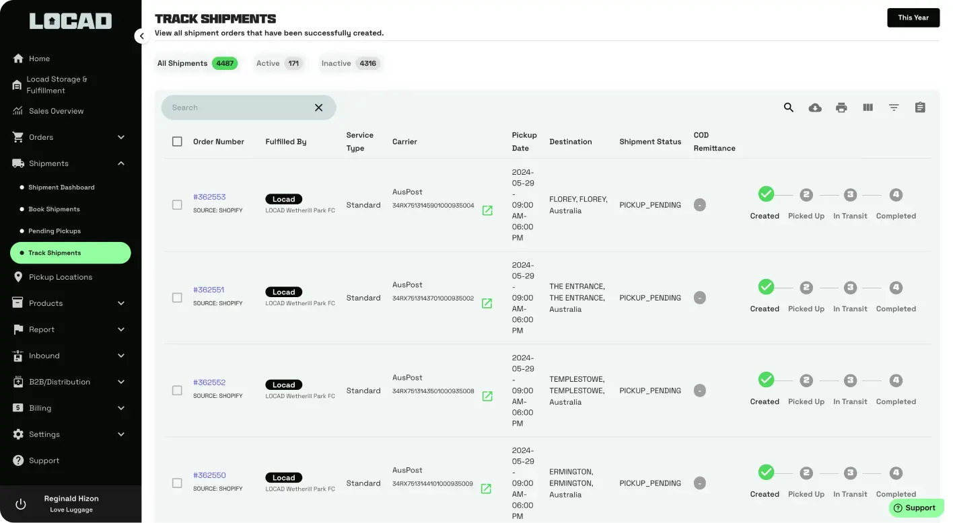
Task: Click COD remittance dash badge for #362553
Action: click(x=700, y=205)
